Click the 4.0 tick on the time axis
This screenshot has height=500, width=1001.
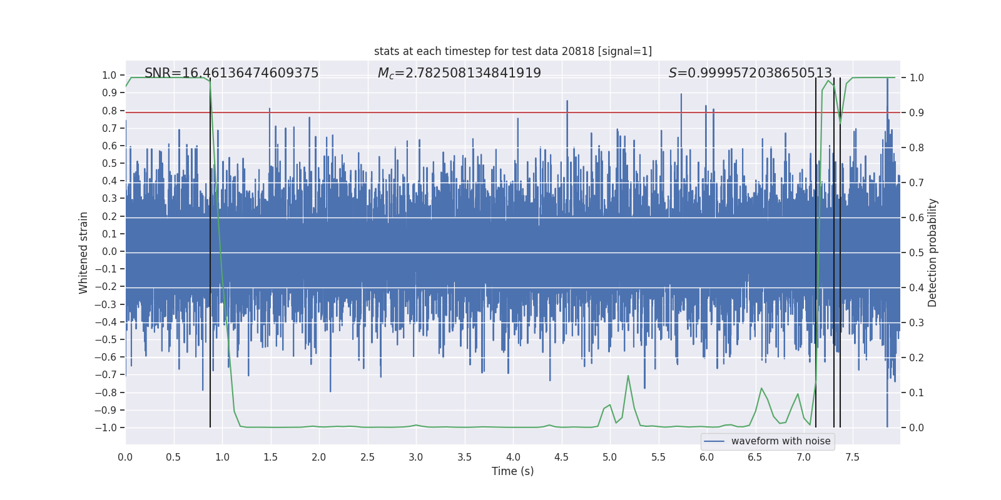(x=513, y=457)
